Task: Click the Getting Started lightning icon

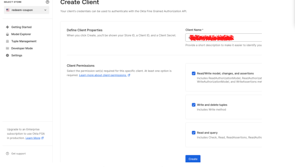Action: (x=7, y=27)
